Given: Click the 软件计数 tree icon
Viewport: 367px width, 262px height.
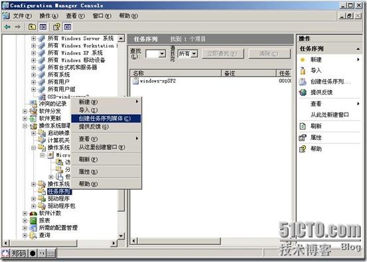Looking at the screenshot, I should point(33,214).
